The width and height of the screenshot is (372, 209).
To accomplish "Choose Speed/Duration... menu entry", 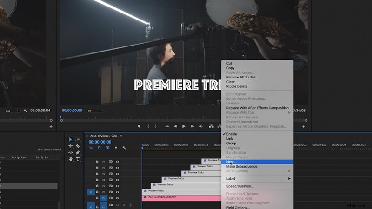I will [258, 186].
